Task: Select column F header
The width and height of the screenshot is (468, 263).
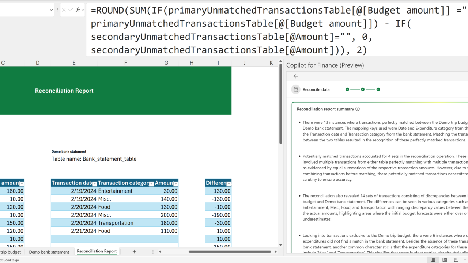Action: pyautogui.click(x=126, y=63)
